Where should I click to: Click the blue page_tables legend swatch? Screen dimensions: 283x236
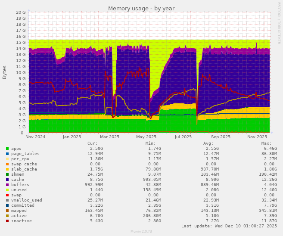click(x=7, y=154)
